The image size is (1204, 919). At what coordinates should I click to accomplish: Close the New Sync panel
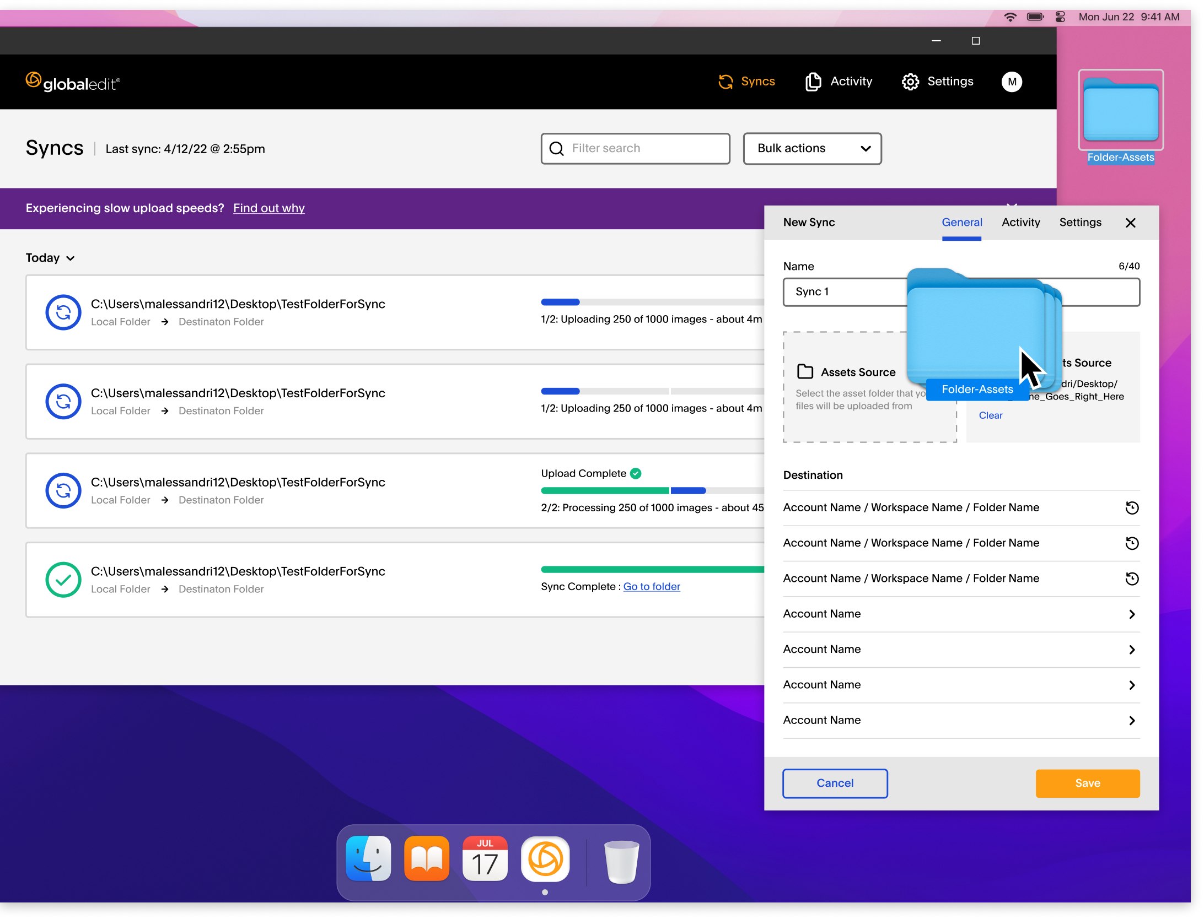(x=1130, y=223)
